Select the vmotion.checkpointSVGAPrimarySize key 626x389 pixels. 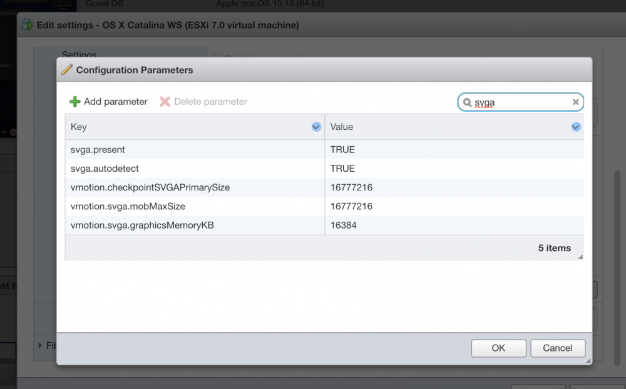tap(150, 187)
